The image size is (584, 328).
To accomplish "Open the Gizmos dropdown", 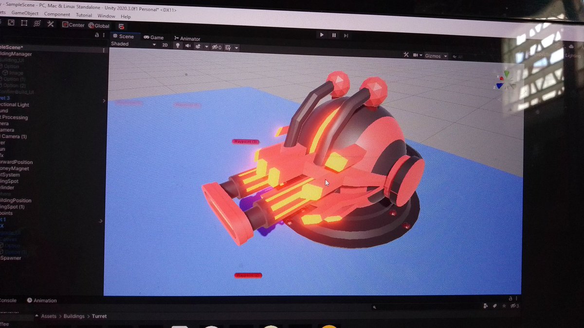I will pos(436,56).
